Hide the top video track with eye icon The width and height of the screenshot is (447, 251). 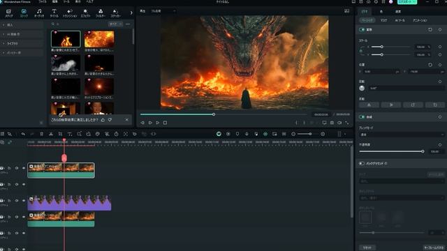pos(24,168)
